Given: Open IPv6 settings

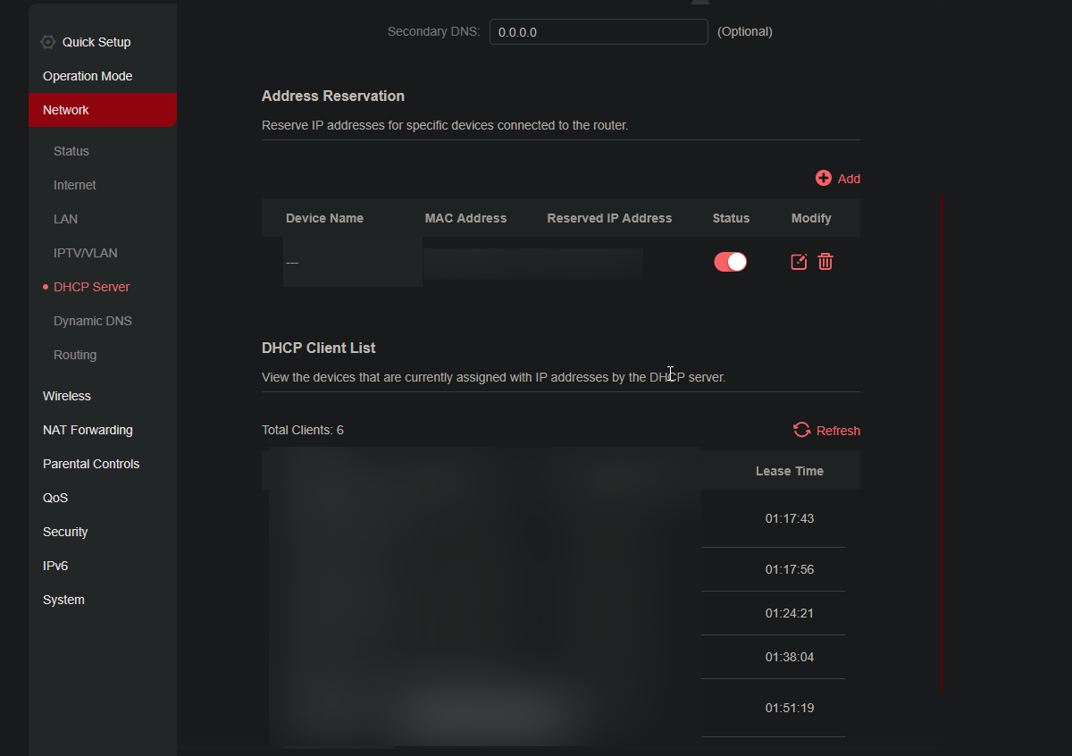Looking at the screenshot, I should (55, 566).
